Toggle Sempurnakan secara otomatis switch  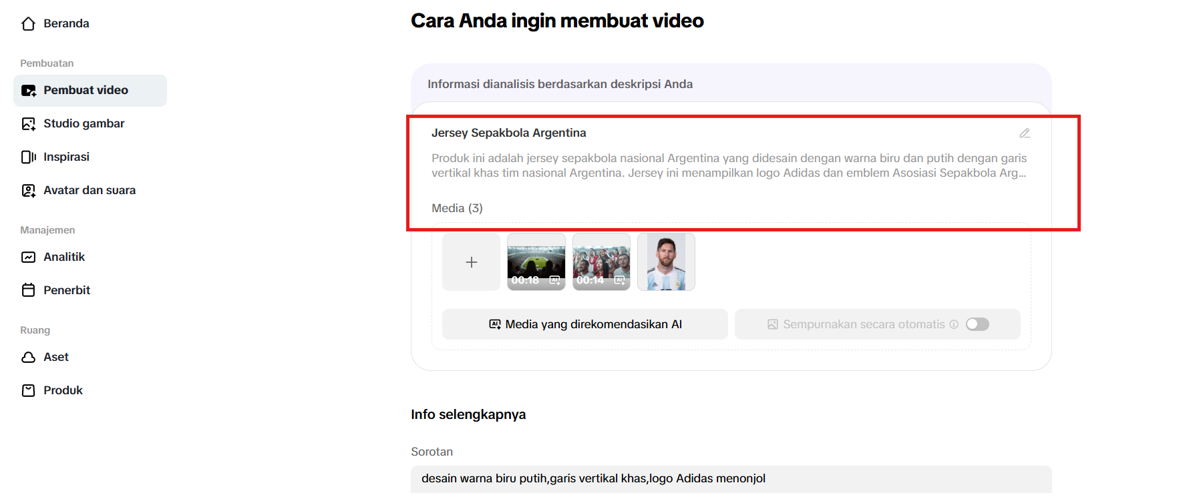tap(977, 324)
